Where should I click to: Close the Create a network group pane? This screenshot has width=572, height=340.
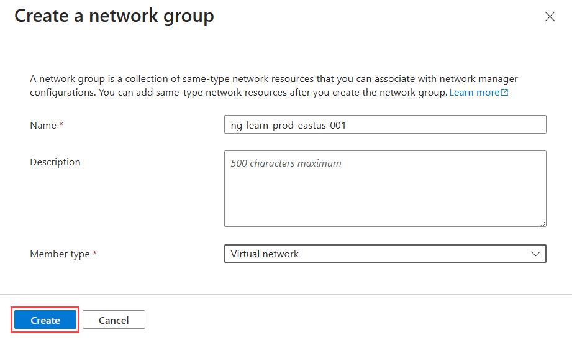[550, 16]
